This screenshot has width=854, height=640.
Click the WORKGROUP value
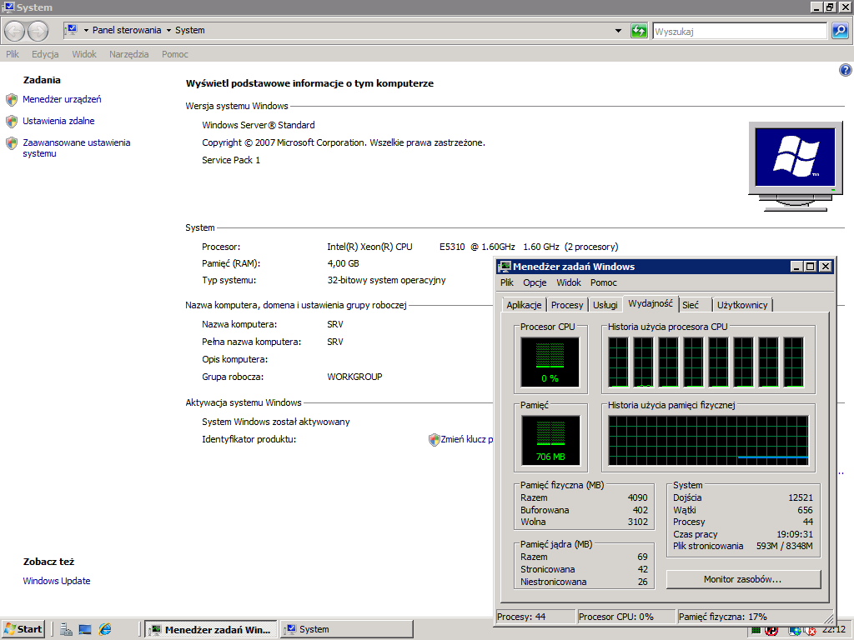pyautogui.click(x=354, y=377)
